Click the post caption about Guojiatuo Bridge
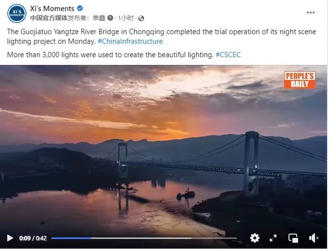Viewport: 328px width, 249px height. point(144,32)
